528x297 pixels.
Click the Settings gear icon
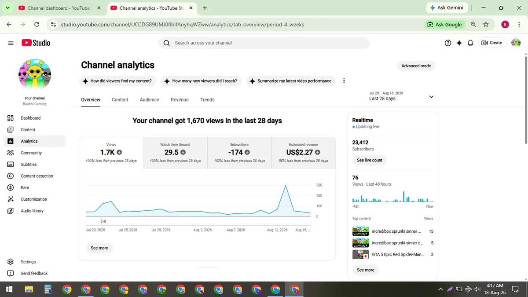point(11,262)
